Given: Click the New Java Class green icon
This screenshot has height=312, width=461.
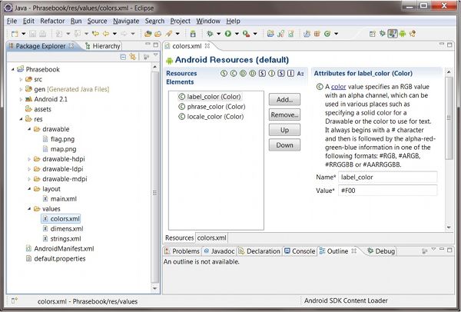Looking at the screenshot, I should pos(327,34).
